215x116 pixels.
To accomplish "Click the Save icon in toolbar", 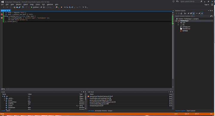I will pos(17,7).
